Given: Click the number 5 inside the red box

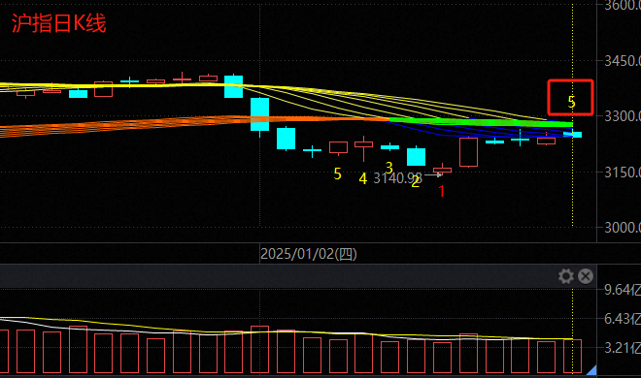Looking at the screenshot, I should 571,102.
